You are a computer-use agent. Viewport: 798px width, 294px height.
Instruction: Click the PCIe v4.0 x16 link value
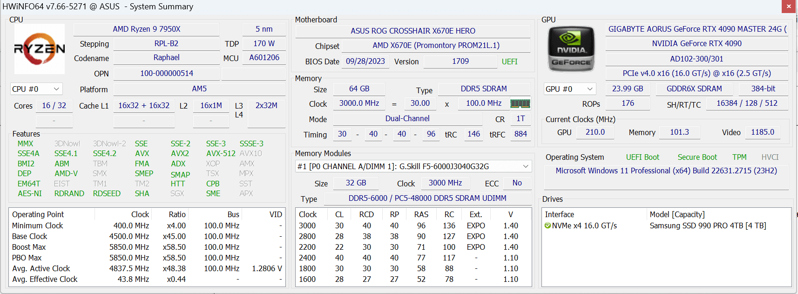[x=697, y=73]
